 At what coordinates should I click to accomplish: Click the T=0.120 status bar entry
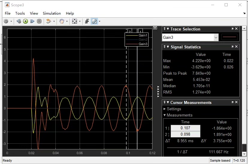pyautogui.click(x=239, y=160)
